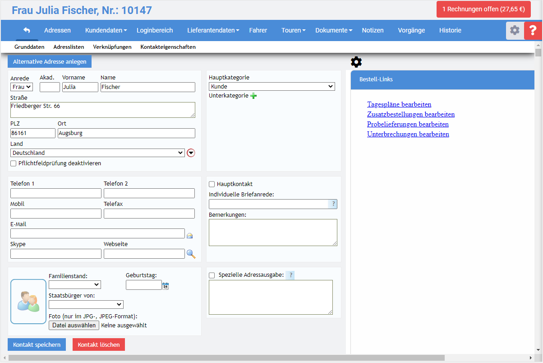
Task: Open the Tagespläne bearbeiten link
Action: click(399, 104)
